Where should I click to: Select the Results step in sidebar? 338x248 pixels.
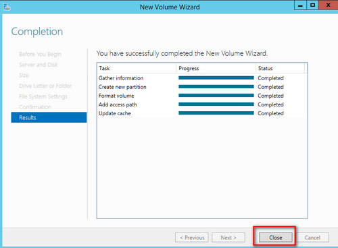(49, 117)
